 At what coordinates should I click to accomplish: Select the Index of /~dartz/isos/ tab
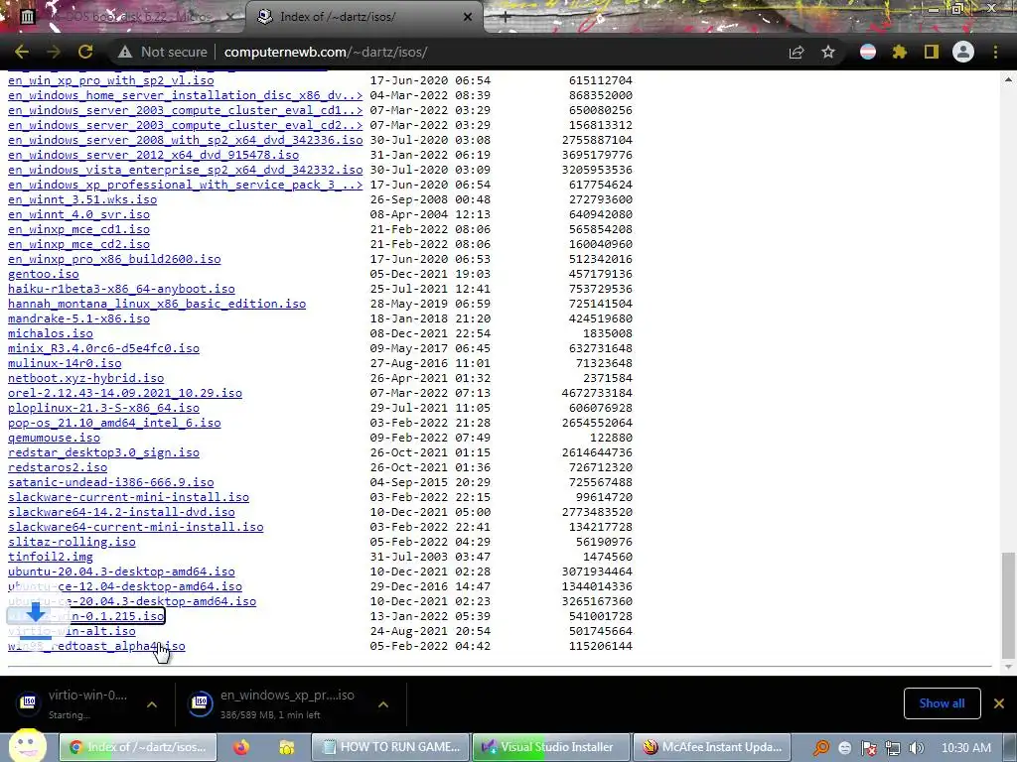tap(363, 17)
